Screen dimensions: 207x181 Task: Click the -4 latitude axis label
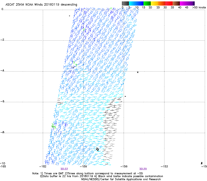tap(2, 70)
